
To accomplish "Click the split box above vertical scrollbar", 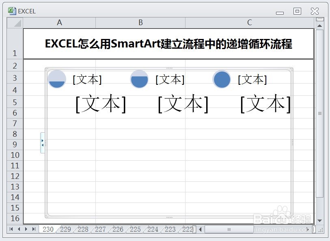I will 320,19.
